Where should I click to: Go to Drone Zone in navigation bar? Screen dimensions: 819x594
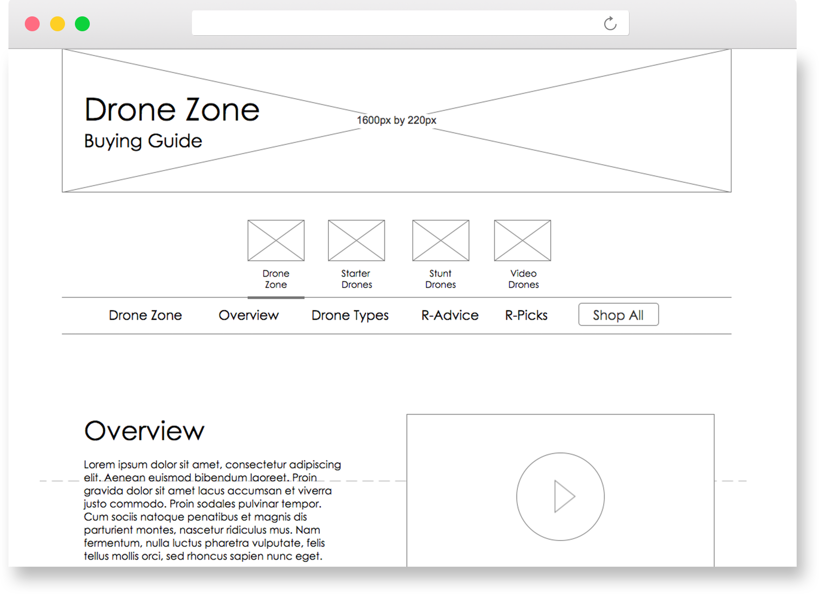click(145, 315)
